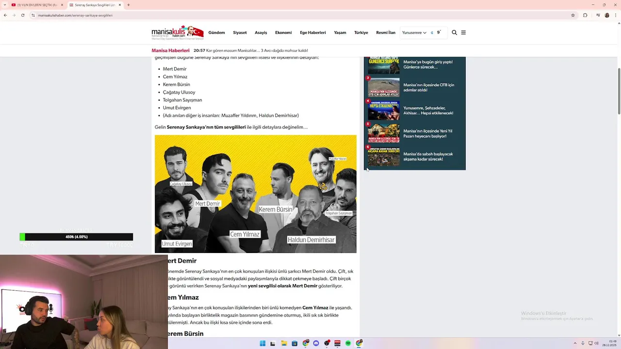Open the hamburger menu in site header
The image size is (621, 349).
(463, 32)
